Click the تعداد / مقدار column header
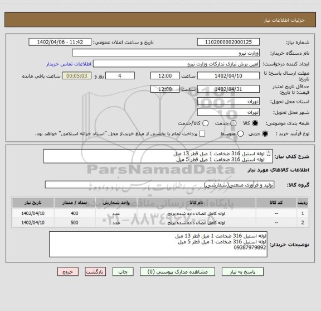The width and height of the screenshot is (321, 311). [75, 203]
